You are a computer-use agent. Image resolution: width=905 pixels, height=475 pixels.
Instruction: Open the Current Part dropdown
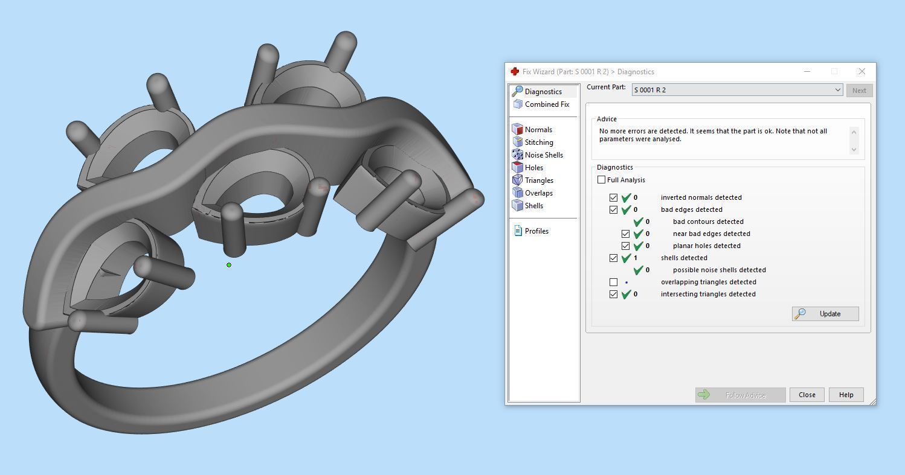click(x=737, y=90)
